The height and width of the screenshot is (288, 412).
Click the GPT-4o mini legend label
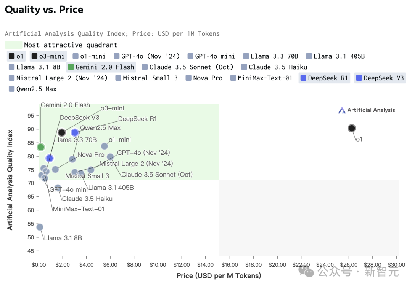click(x=215, y=56)
